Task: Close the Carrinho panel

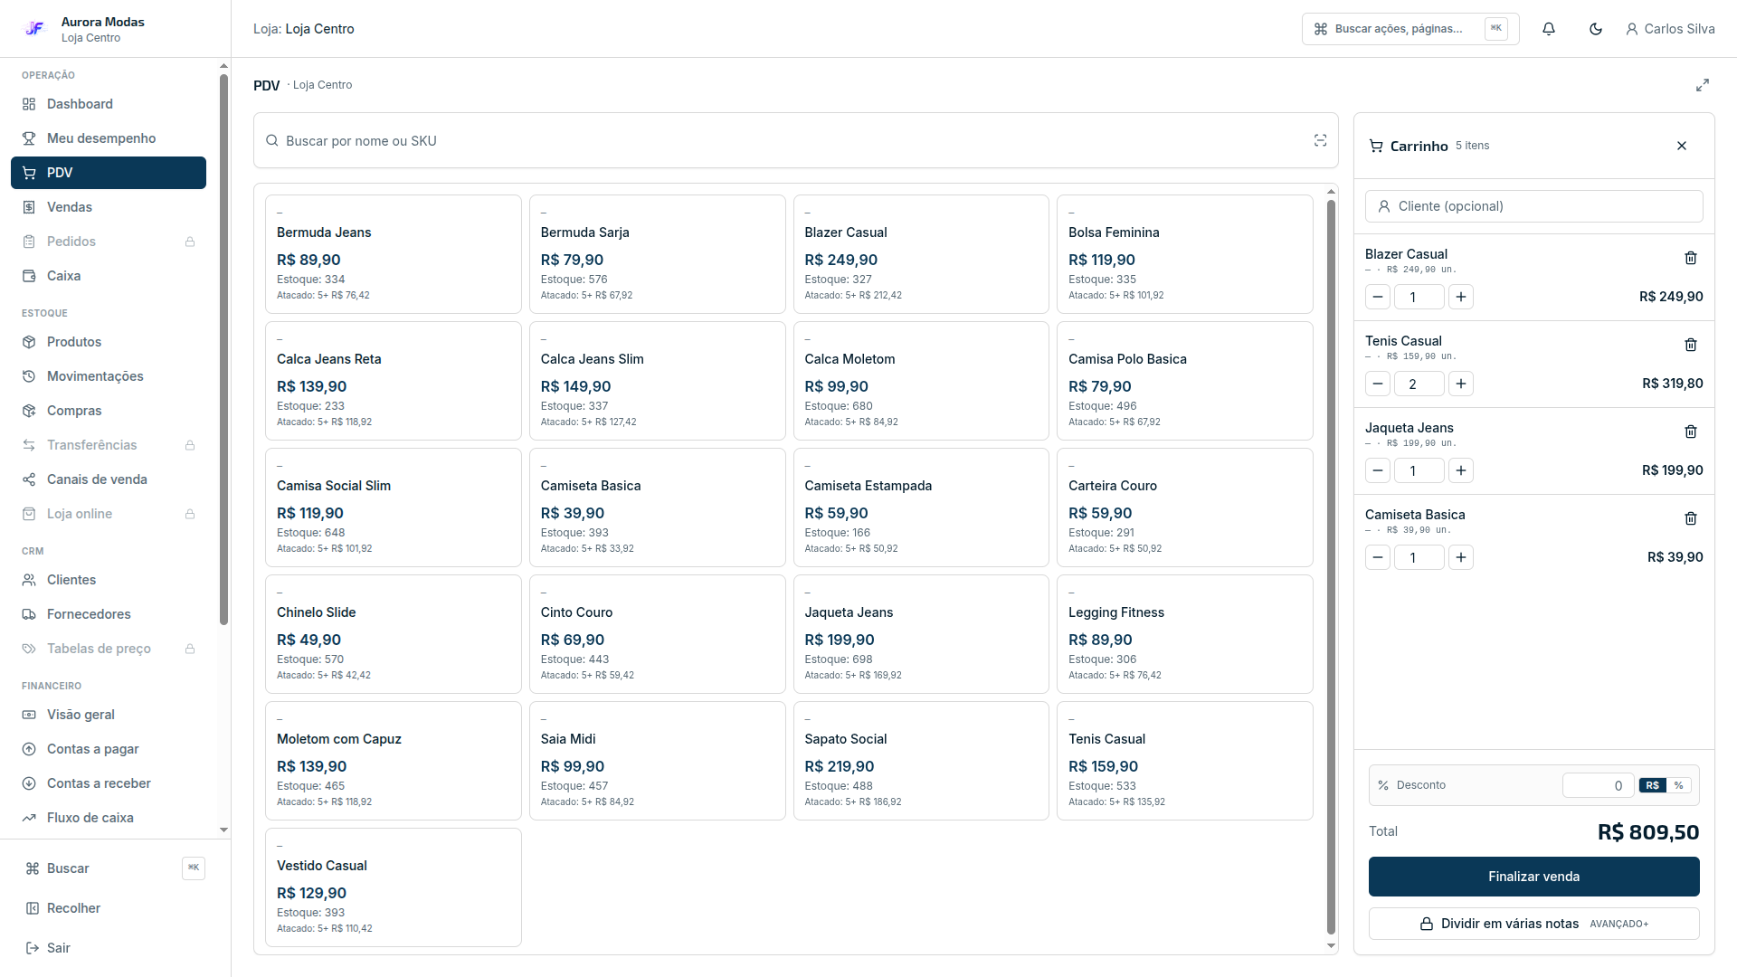Action: pos(1681,146)
